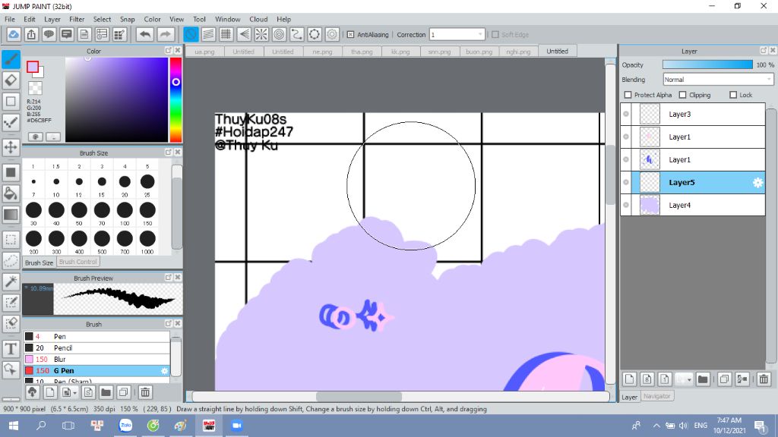Toggle visibility of Layer5

tap(626, 182)
